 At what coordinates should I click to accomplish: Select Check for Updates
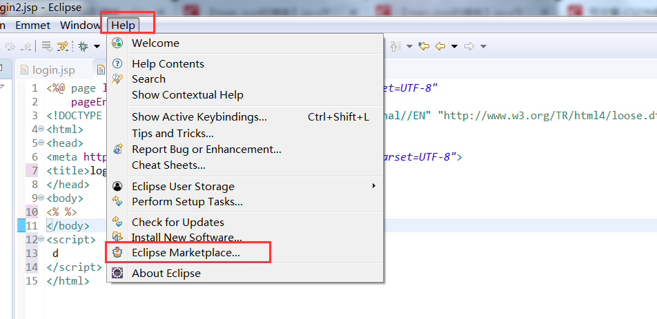(x=245, y=223)
